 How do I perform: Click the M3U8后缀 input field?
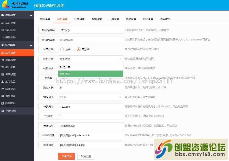(x=91, y=136)
